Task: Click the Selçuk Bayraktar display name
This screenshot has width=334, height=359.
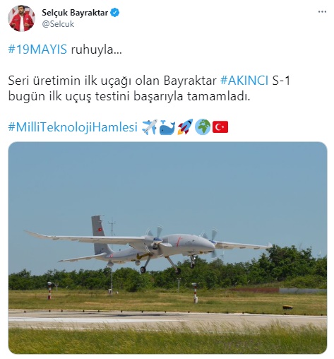Action: (75, 13)
